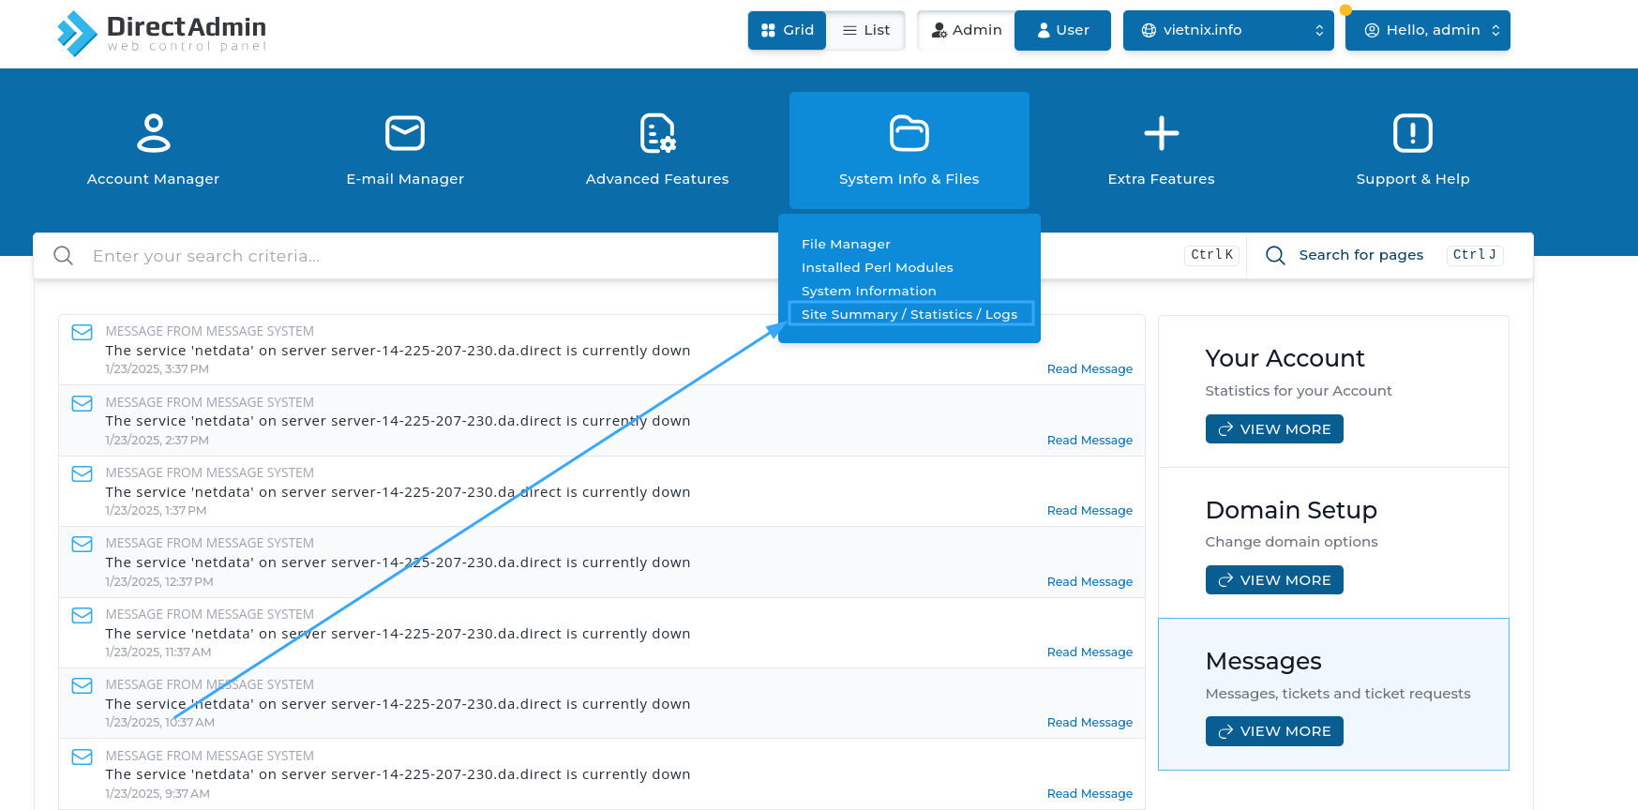Click envelope icon of 12:37 PM message
This screenshot has width=1638, height=810.
83,544
